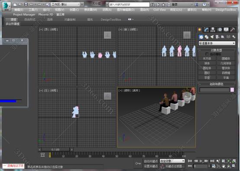Open the selection set (选定对象) dropdown
240x171 pixels.
pos(172,161)
